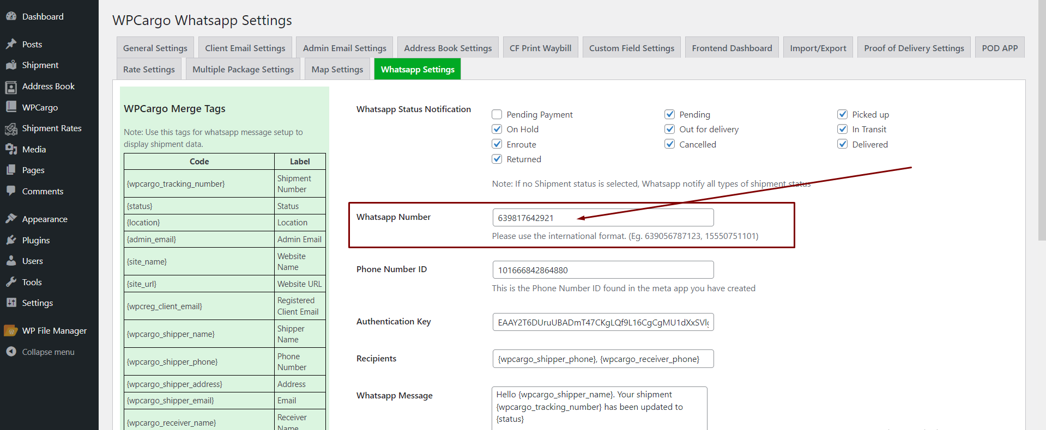Viewport: 1046px width, 430px height.
Task: Go to Proof of Delivery Settings tab
Action: [x=914, y=48]
